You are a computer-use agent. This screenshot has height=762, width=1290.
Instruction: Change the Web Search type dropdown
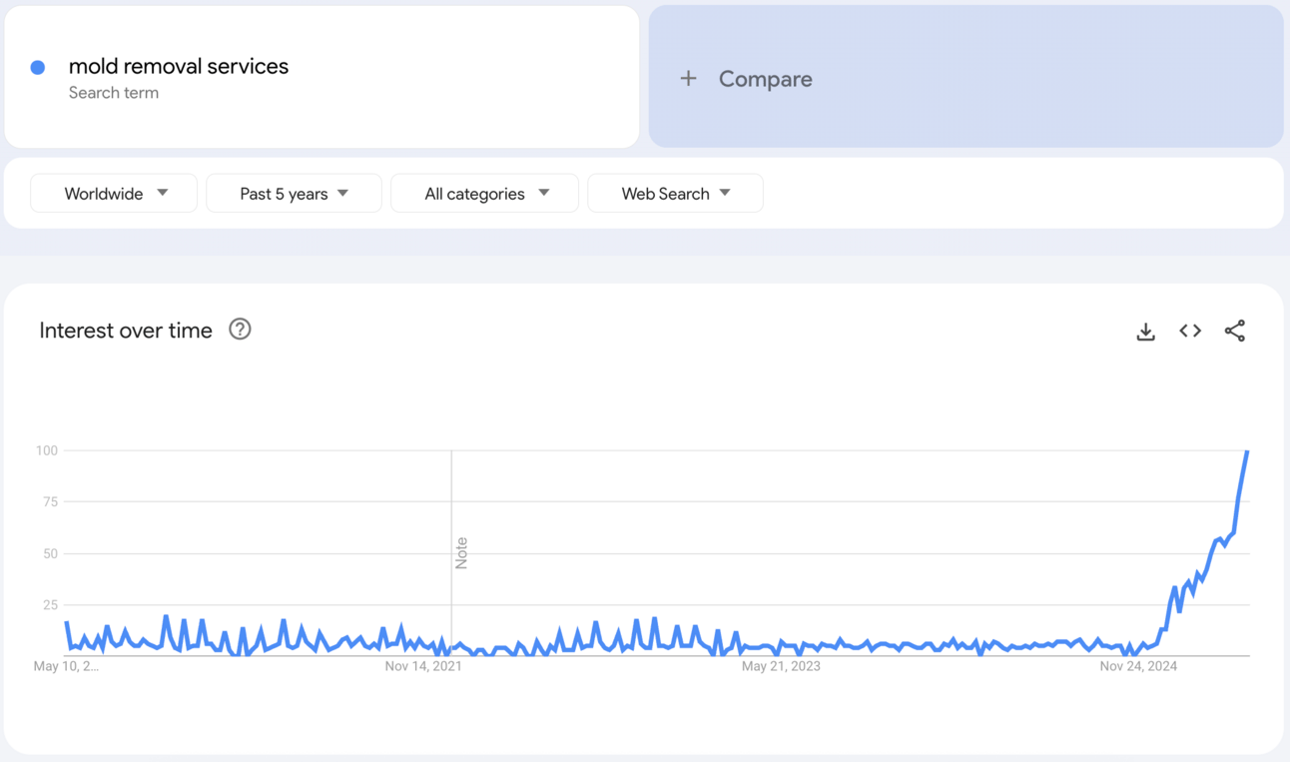675,194
